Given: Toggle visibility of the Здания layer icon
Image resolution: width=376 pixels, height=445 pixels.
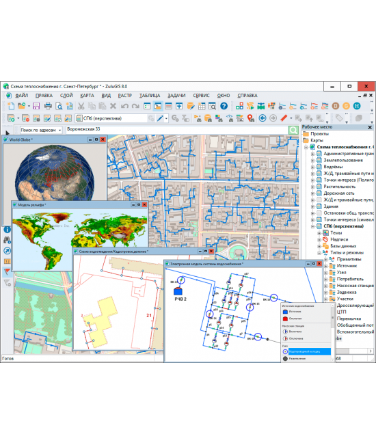Looking at the screenshot, I should point(319,206).
